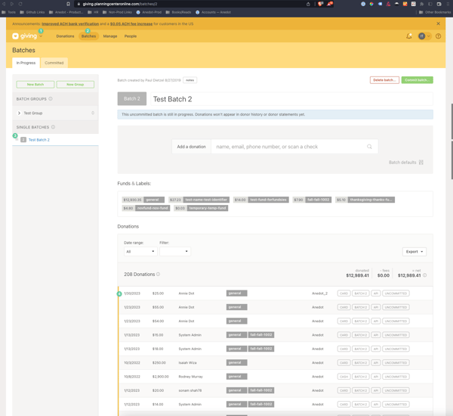Open the Giving product switcher chevron
This screenshot has width=453, height=416.
(41, 36)
